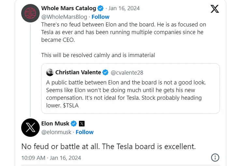This screenshot has height=166, width=241.
Task: Open the tweet info icon
Action: [215, 158]
